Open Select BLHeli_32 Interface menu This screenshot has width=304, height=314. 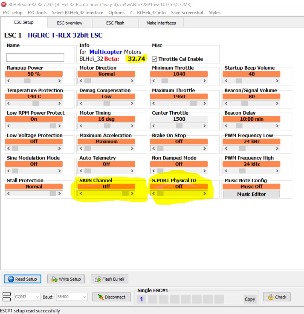coord(78,13)
